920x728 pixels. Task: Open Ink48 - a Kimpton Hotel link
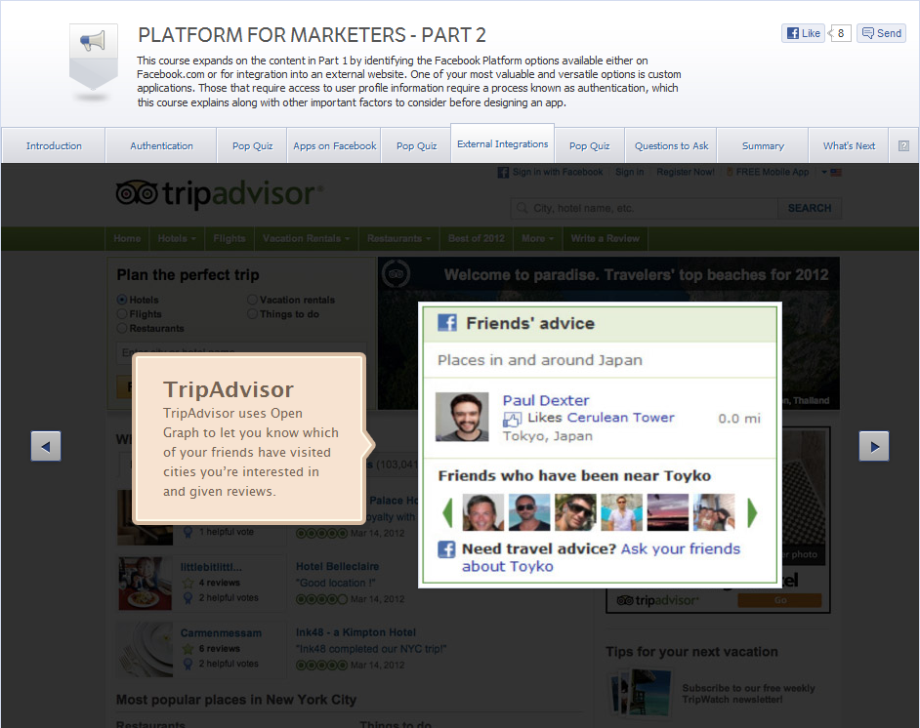[x=355, y=632]
